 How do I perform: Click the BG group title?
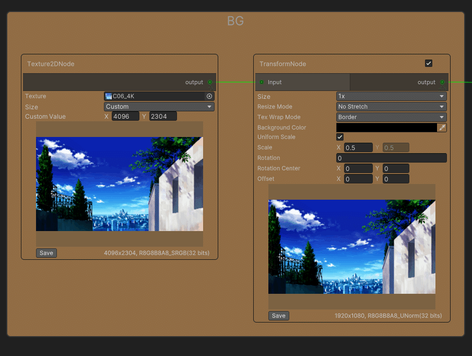click(x=235, y=21)
